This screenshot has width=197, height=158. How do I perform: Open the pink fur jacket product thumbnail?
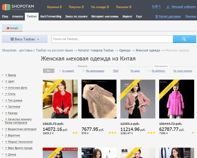point(138,99)
